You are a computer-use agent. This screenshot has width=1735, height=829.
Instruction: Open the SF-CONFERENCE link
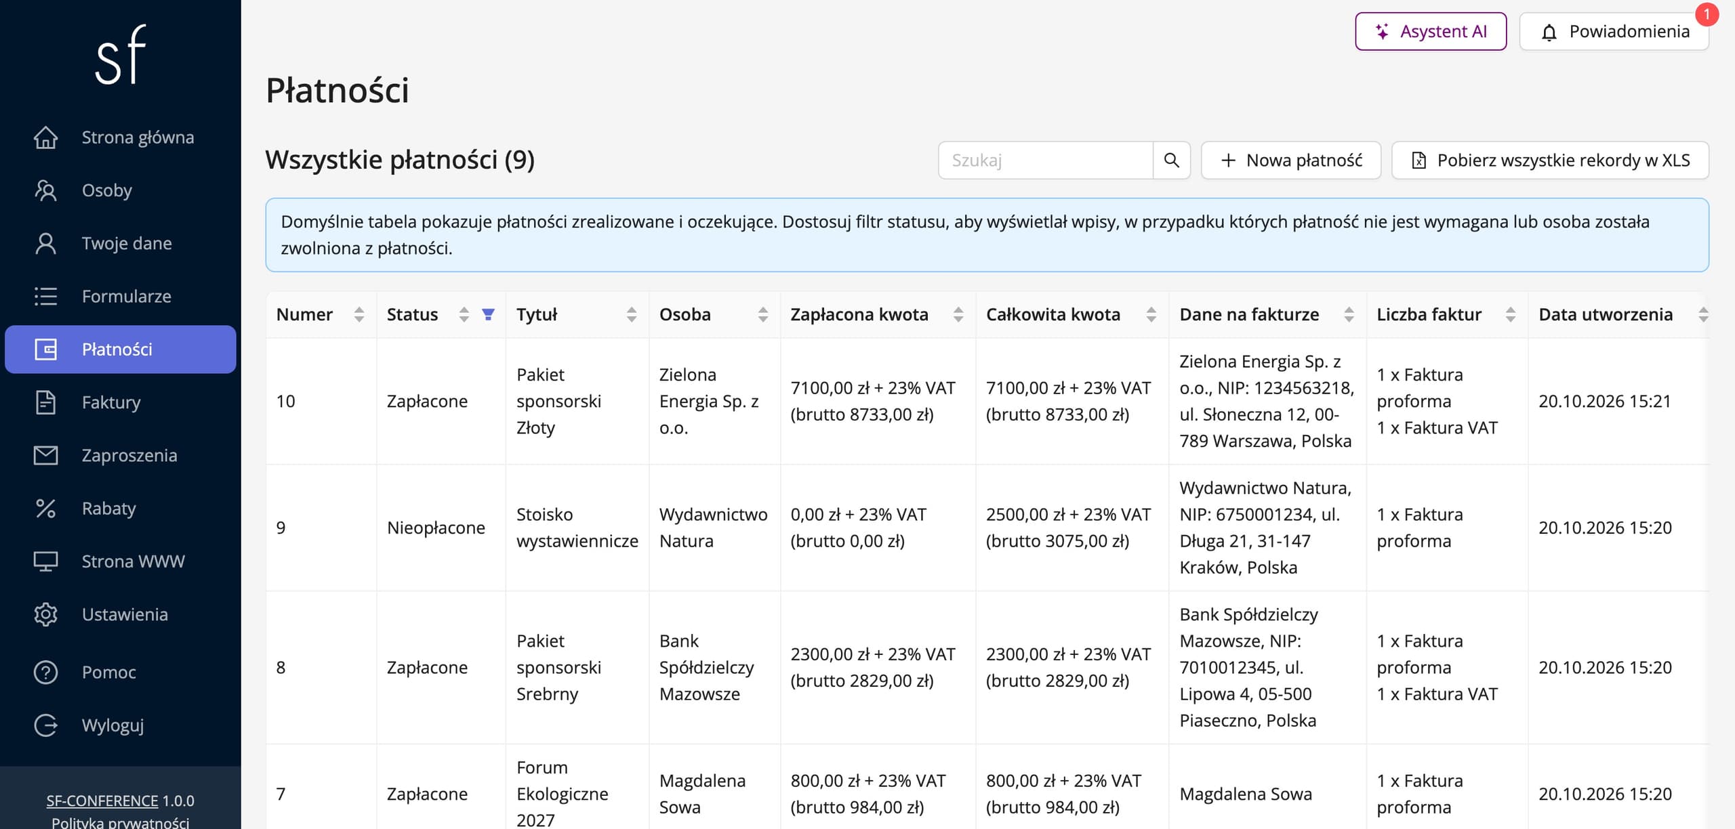(102, 801)
